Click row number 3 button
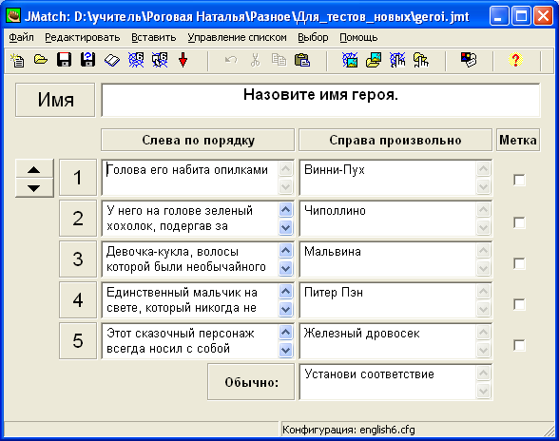 (78, 259)
